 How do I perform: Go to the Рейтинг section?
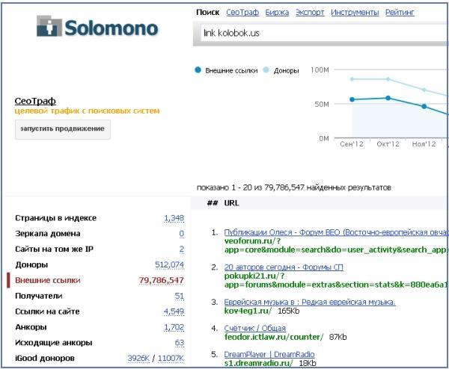click(x=399, y=13)
